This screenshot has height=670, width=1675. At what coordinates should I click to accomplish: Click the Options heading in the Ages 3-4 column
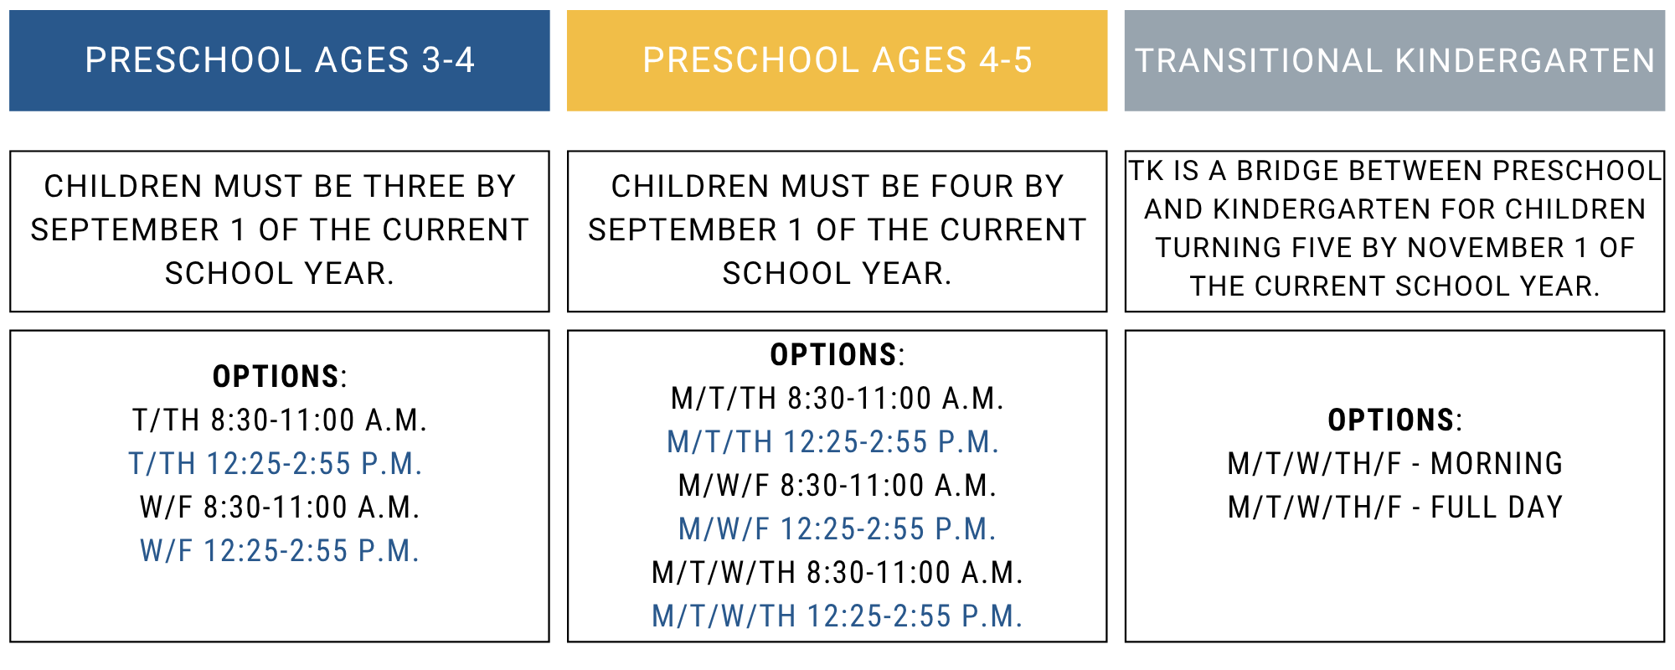pyautogui.click(x=279, y=377)
